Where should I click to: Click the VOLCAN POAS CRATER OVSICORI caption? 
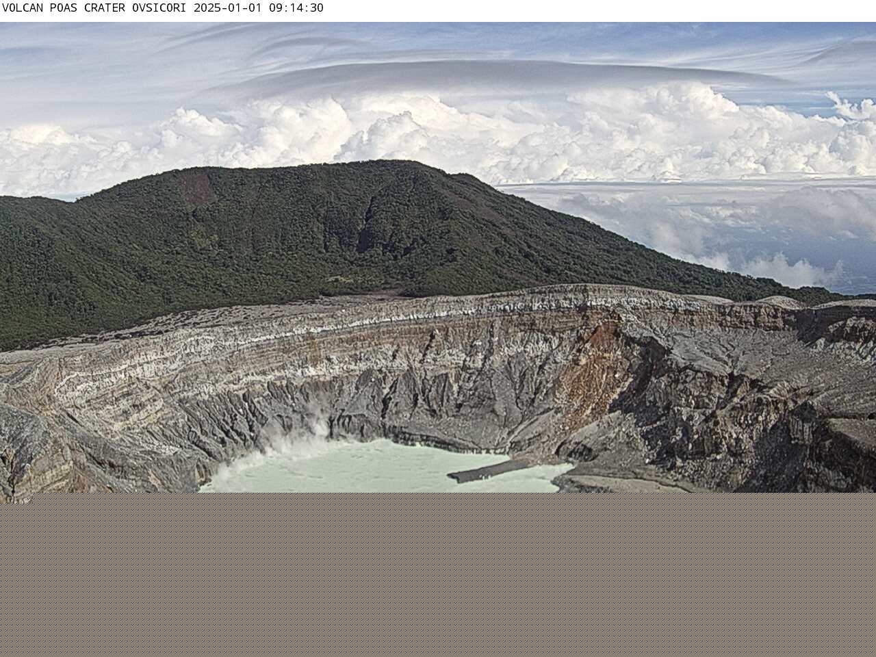(x=95, y=8)
